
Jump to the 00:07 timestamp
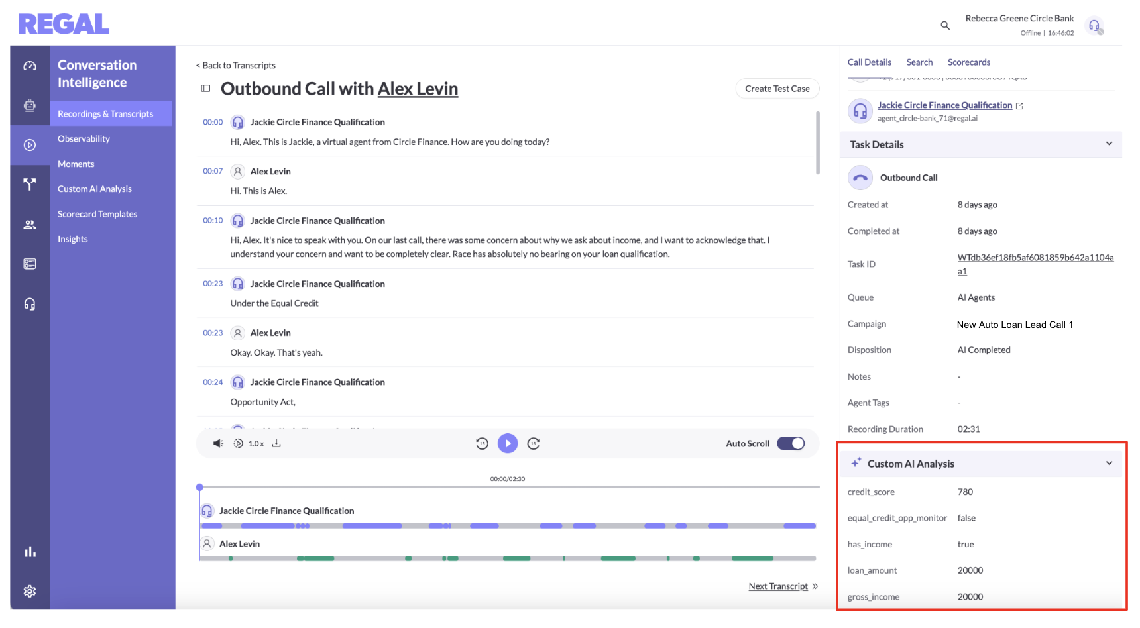213,172
